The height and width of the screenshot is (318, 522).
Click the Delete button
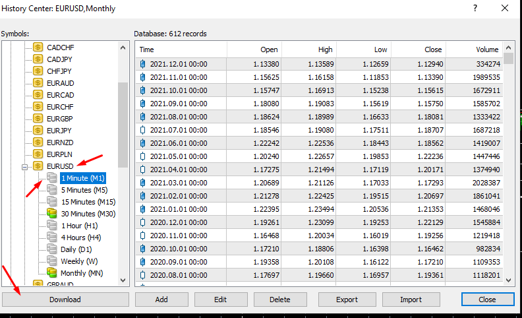coord(280,300)
